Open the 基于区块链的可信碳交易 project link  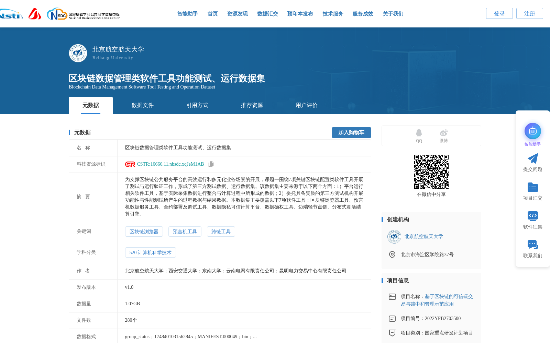(x=437, y=300)
